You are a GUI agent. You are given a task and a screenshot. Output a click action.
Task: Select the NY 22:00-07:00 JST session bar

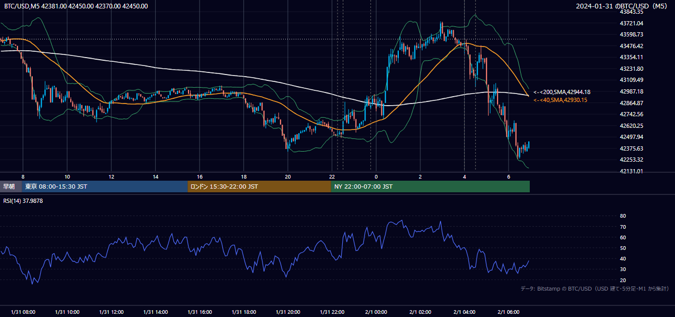tap(430, 187)
